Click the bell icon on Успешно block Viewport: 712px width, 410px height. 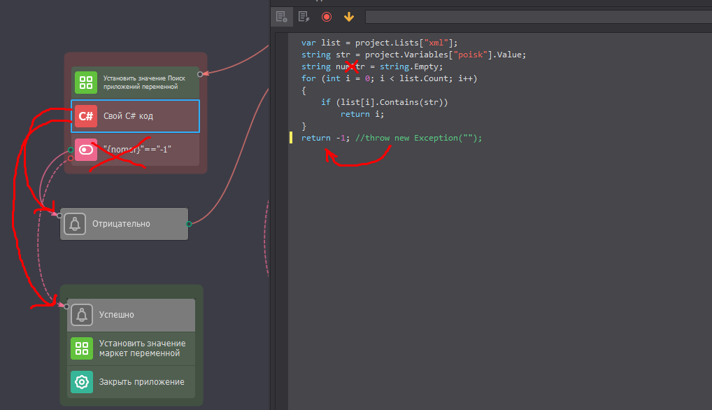pos(82,315)
